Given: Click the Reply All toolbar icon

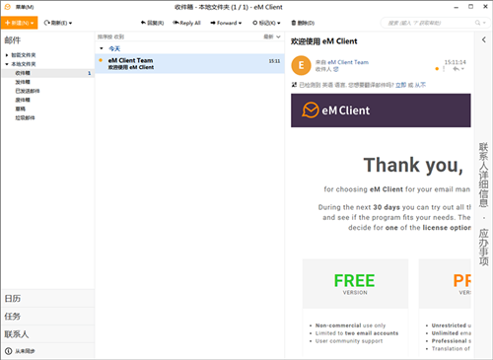Looking at the screenshot, I should 176,23.
